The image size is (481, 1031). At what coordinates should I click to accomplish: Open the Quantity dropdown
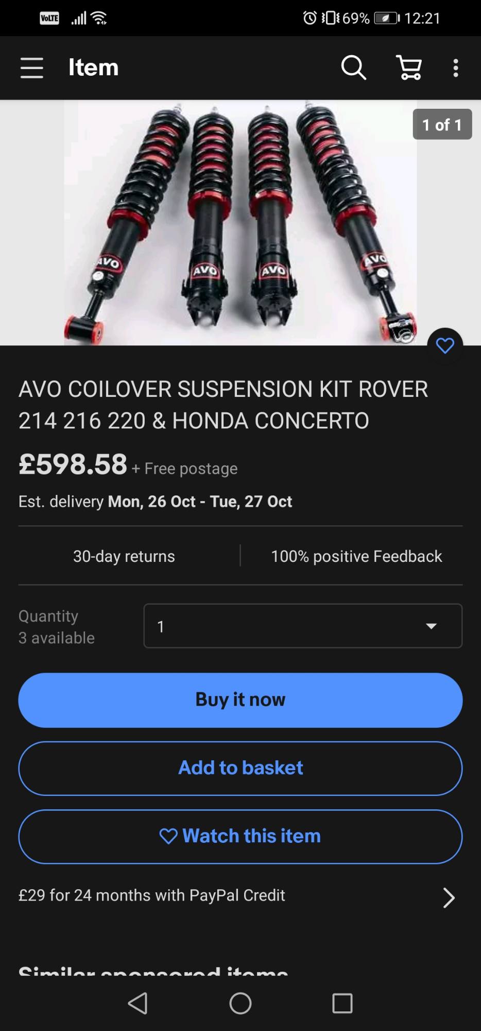point(303,626)
